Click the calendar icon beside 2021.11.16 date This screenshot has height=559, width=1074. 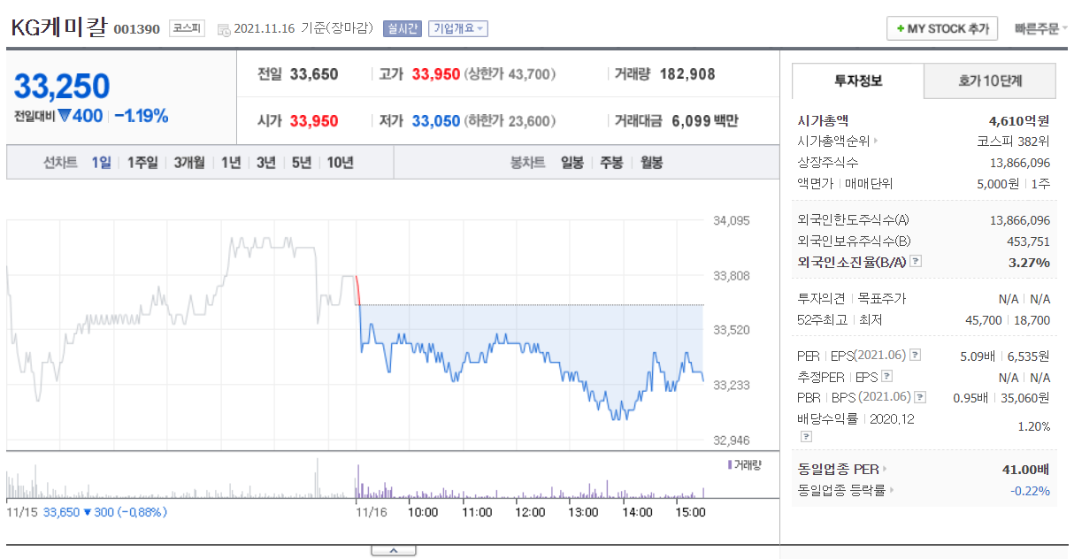[224, 29]
